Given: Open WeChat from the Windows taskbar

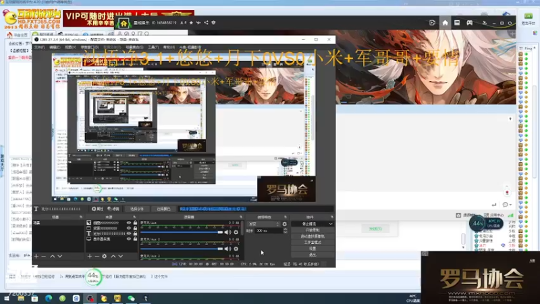Looking at the screenshot, I should click(x=131, y=298).
